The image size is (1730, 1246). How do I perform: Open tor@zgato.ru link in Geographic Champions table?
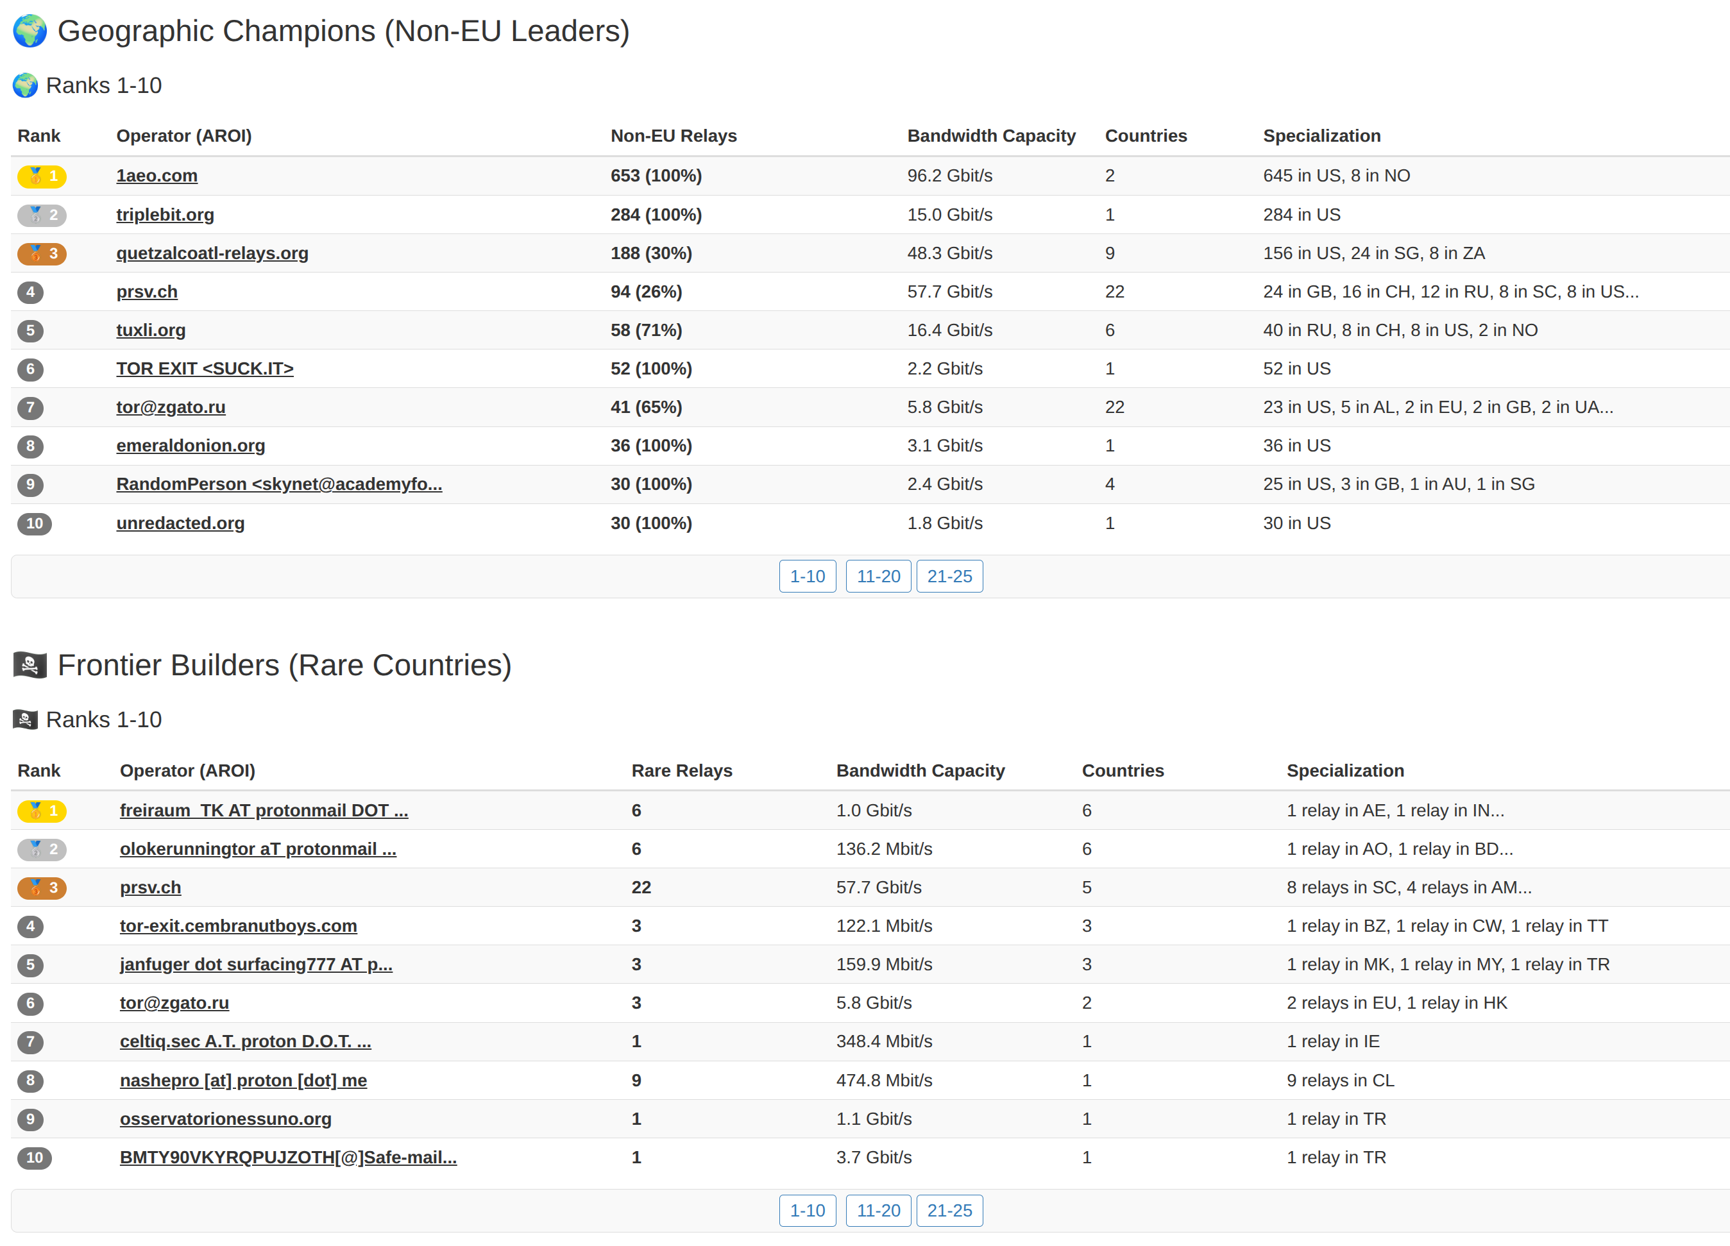(x=171, y=407)
